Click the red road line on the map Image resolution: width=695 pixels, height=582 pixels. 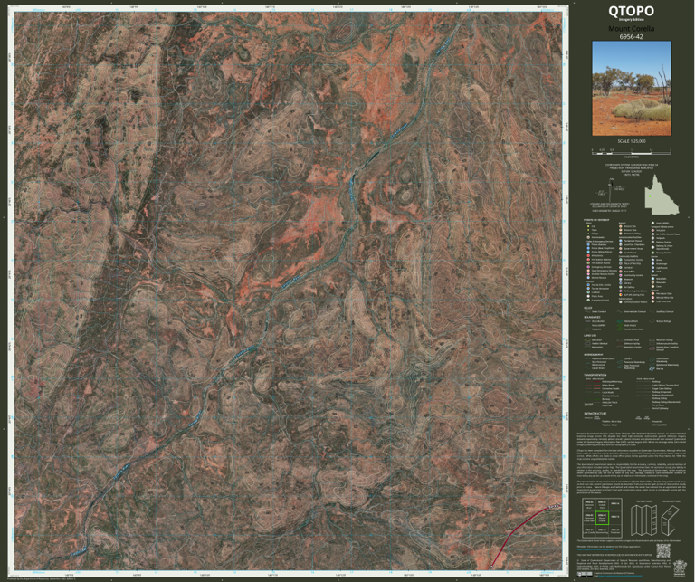[x=514, y=530]
